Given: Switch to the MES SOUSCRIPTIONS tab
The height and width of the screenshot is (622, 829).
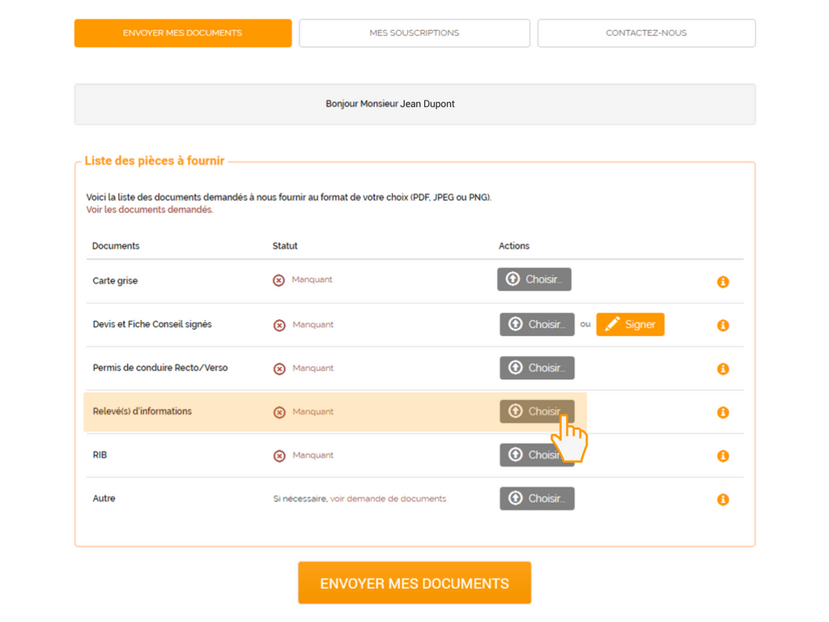Looking at the screenshot, I should [x=414, y=32].
